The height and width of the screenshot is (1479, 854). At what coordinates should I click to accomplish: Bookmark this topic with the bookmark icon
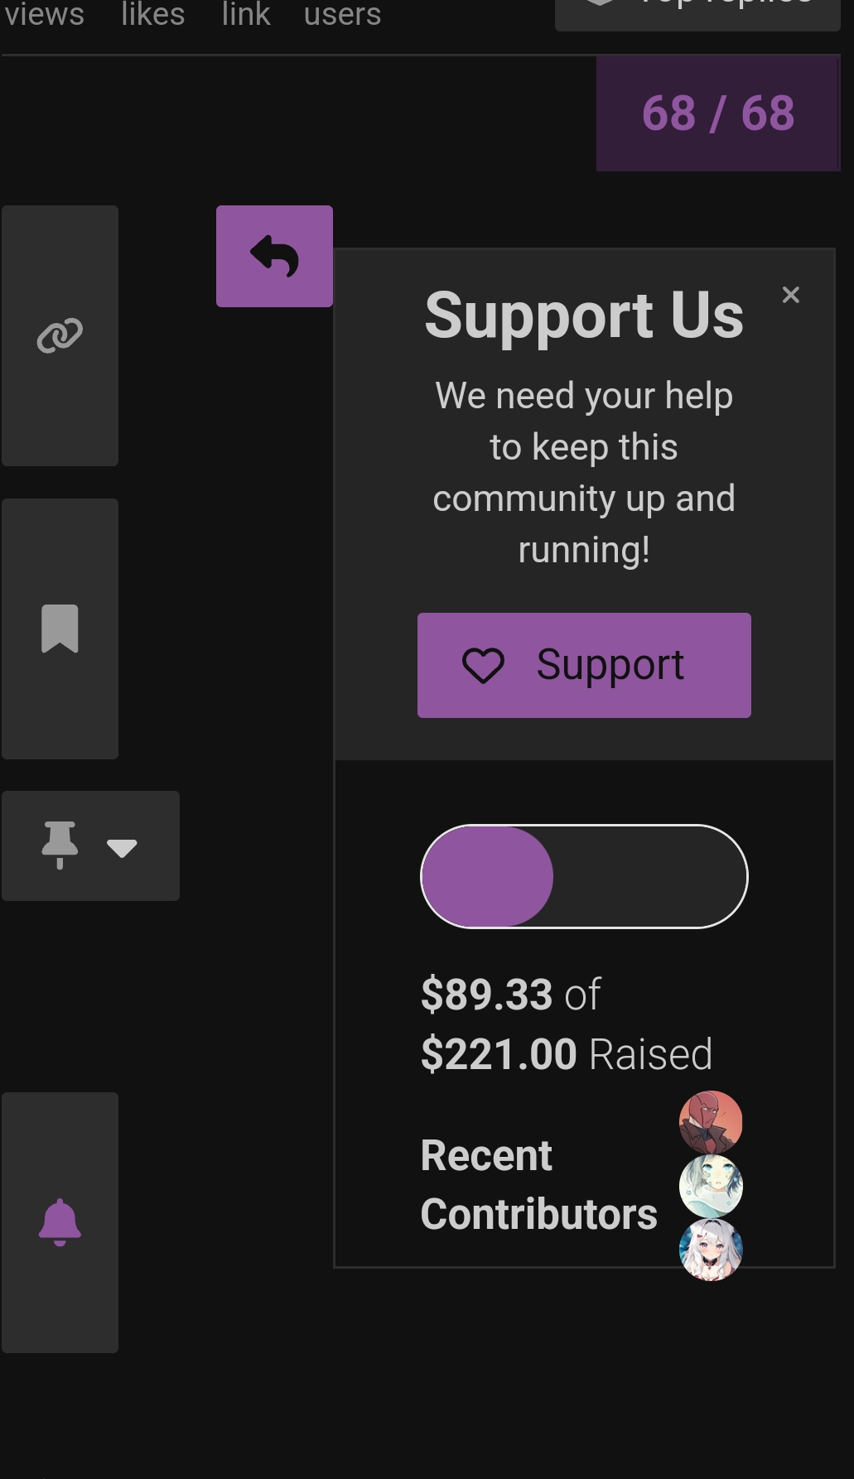[60, 629]
